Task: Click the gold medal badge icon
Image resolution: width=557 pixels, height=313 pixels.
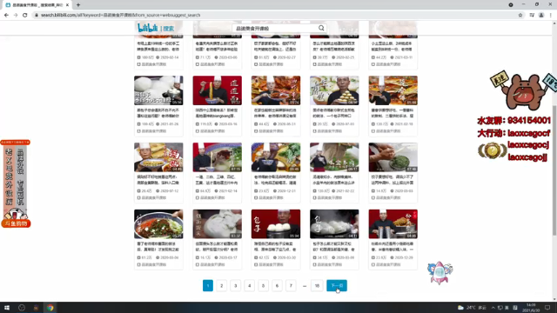Action: pyautogui.click(x=492, y=150)
